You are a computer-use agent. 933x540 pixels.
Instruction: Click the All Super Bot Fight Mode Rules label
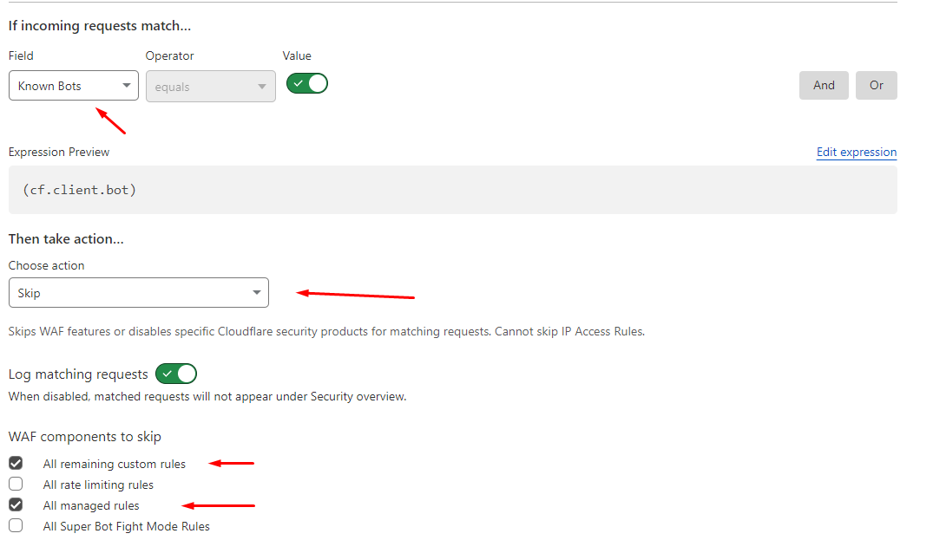pos(126,526)
